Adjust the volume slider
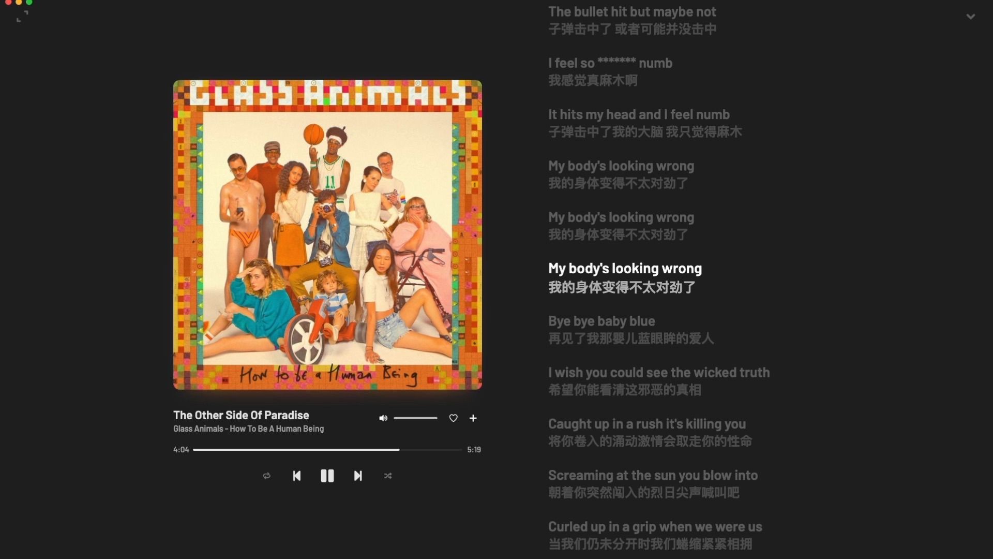The width and height of the screenshot is (993, 559). pyautogui.click(x=415, y=418)
